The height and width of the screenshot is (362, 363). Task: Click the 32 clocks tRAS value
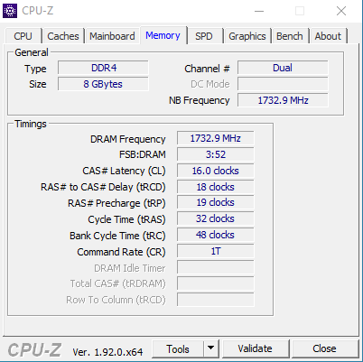[216, 218]
